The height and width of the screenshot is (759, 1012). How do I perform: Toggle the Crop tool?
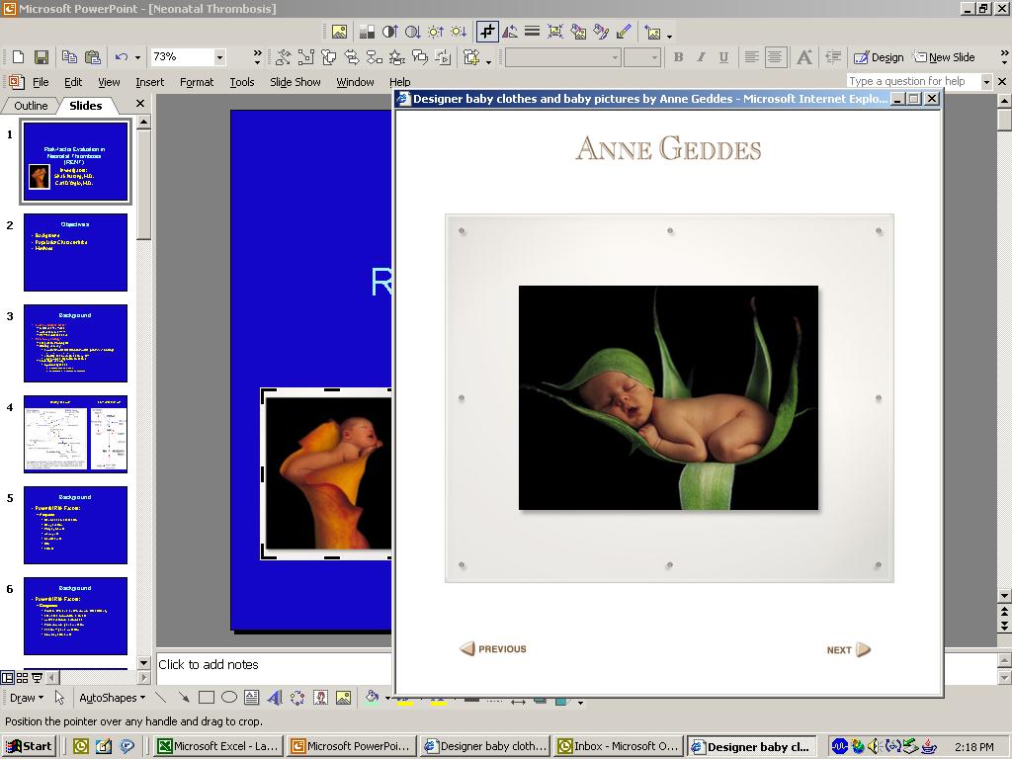point(487,32)
